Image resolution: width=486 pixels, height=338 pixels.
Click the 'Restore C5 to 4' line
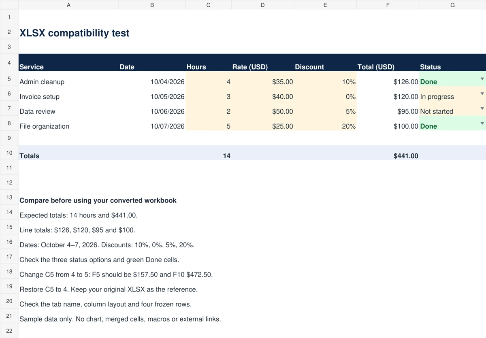109,289
